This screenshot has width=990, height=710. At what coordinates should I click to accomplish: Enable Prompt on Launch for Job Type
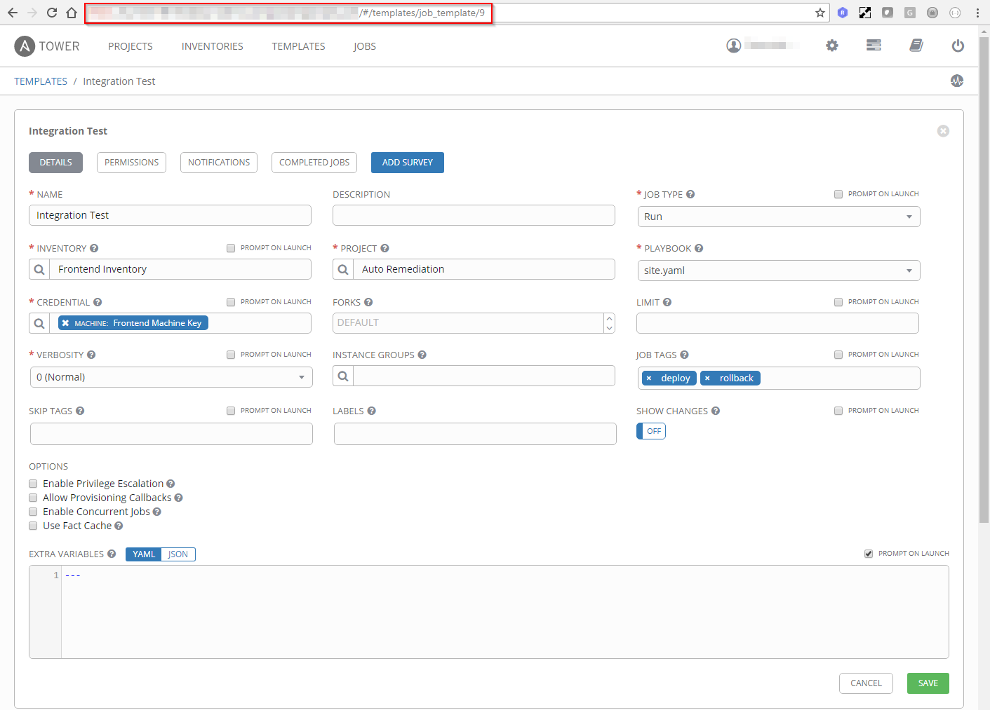pyautogui.click(x=838, y=194)
